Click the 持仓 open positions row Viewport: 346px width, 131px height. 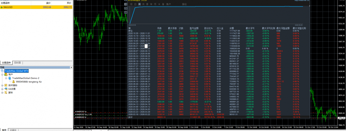[219, 31]
